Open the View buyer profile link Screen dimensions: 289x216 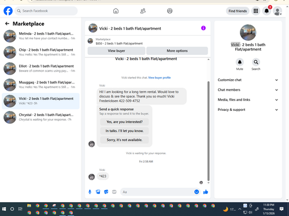click(160, 77)
